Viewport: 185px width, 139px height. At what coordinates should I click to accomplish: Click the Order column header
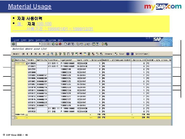(32, 60)
